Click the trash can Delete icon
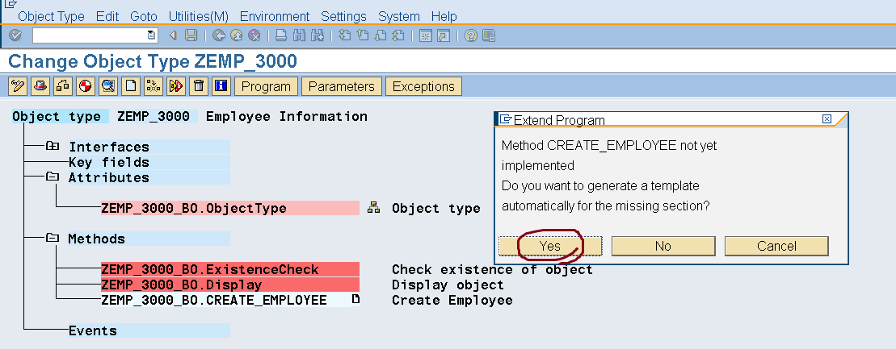The height and width of the screenshot is (349, 896). click(x=199, y=86)
